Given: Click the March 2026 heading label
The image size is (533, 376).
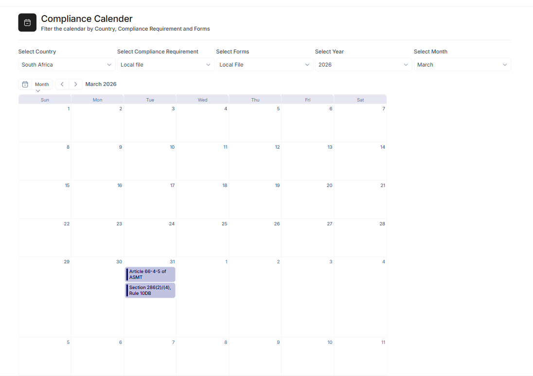Looking at the screenshot, I should click(101, 84).
